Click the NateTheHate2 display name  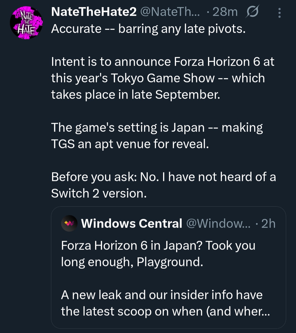[x=94, y=12]
